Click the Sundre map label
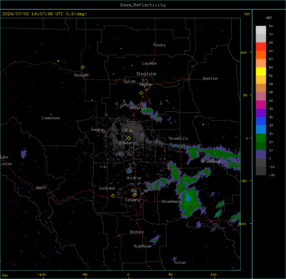This screenshot has width=286, height=279. pyautogui.click(x=97, y=130)
